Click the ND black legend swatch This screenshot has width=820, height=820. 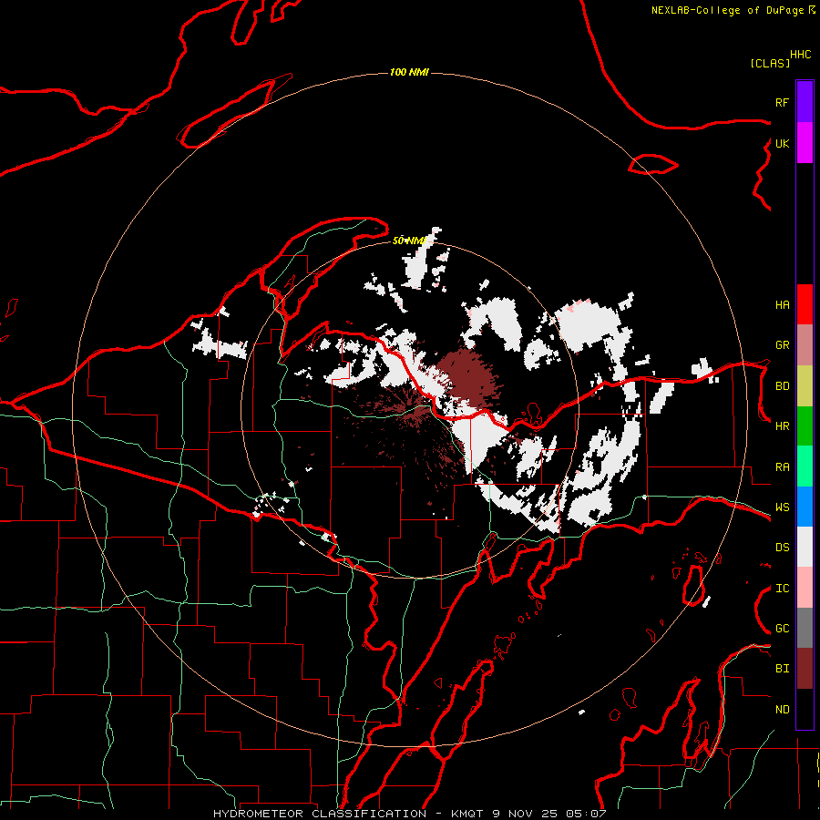805,709
